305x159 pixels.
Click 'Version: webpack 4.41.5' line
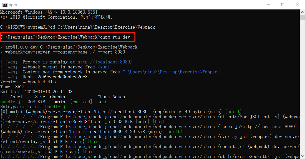29,82
